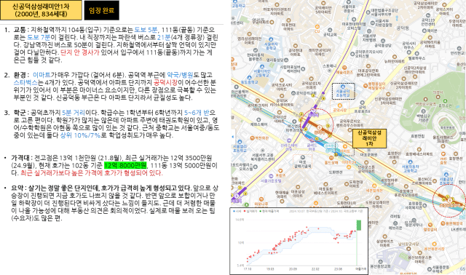Click the green asking-price bar in the chart
The image size is (466, 275).
click(359, 225)
